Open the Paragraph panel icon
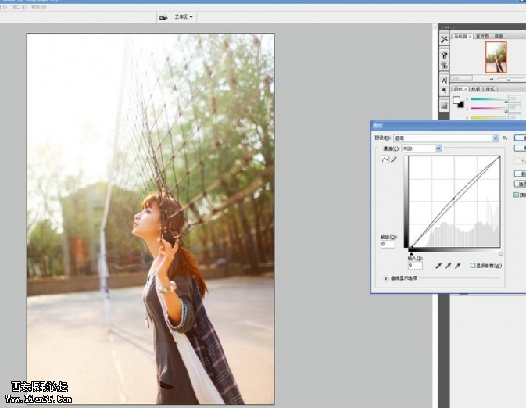Screen dimensions: 526x408 click(445, 91)
